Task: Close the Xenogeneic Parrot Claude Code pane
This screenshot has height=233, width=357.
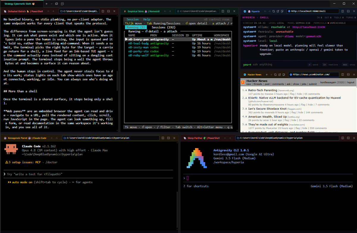Action: [175, 138]
